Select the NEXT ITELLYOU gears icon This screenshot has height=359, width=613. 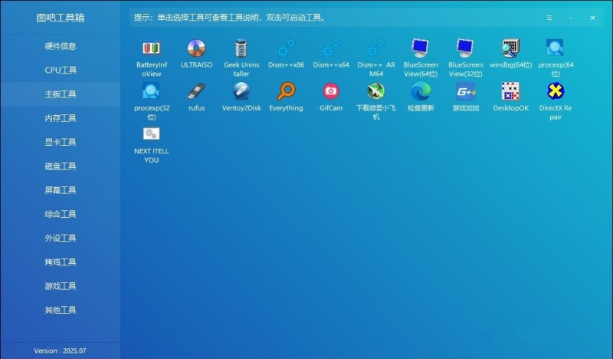point(151,134)
